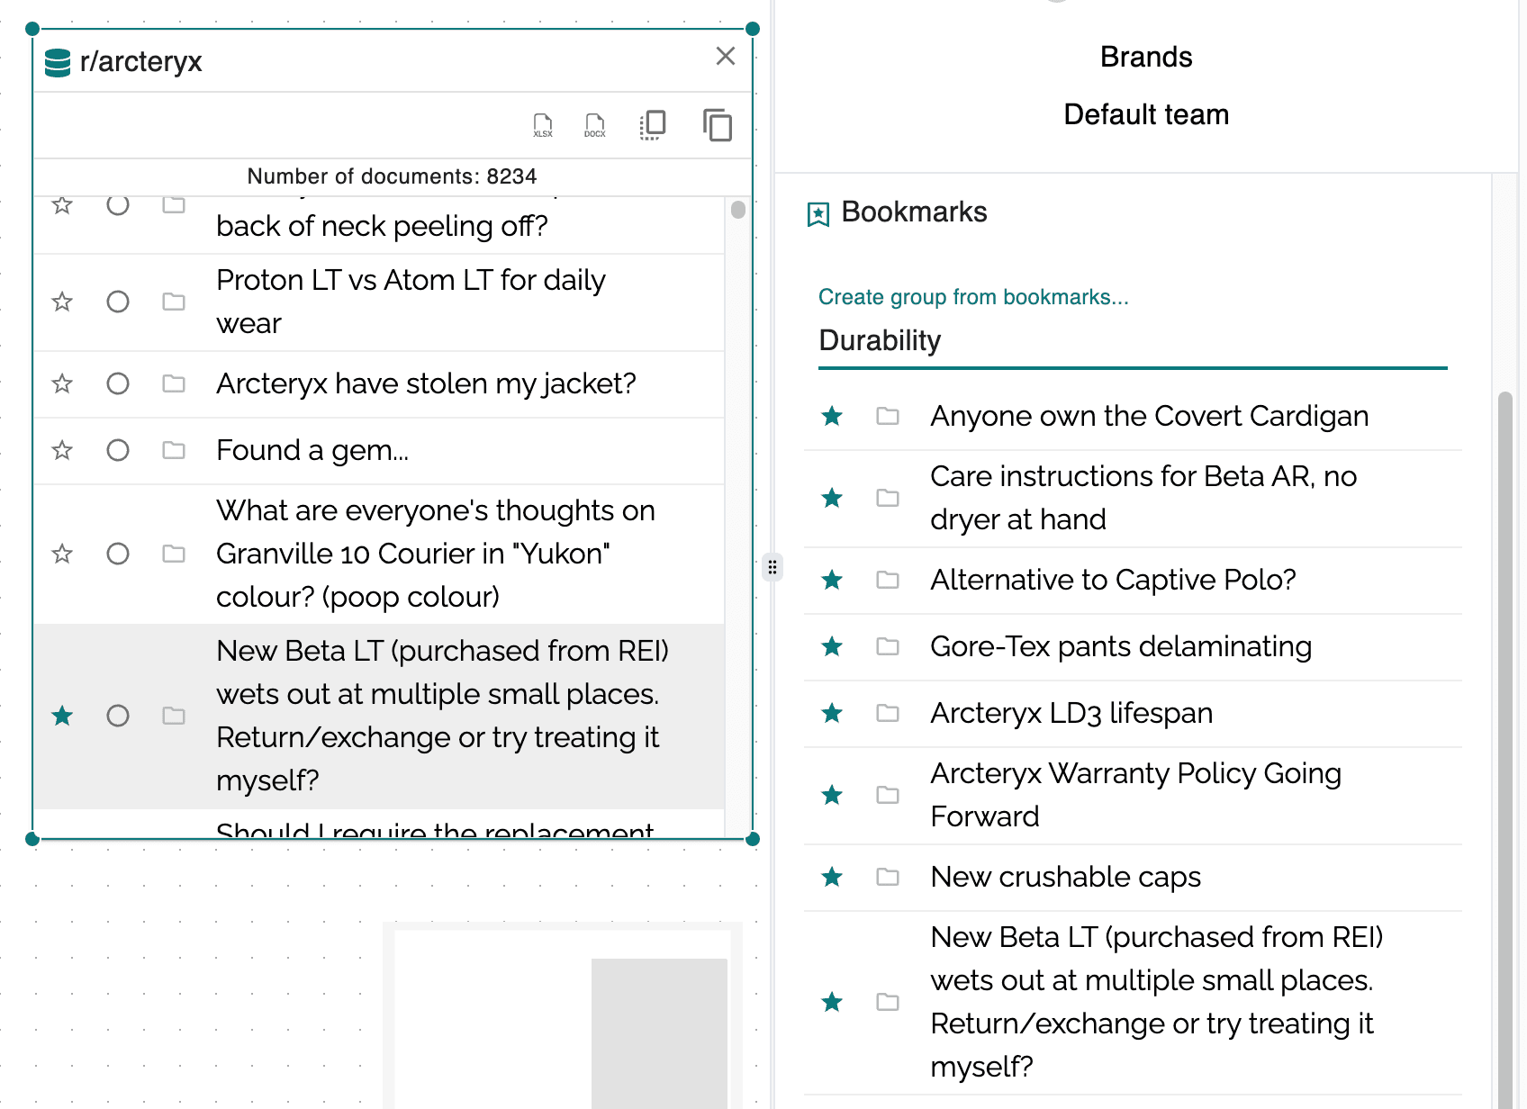Unbookmark New Beta LT star in Bookmarks
Viewport: 1527px width, 1109px height.
(x=832, y=1002)
